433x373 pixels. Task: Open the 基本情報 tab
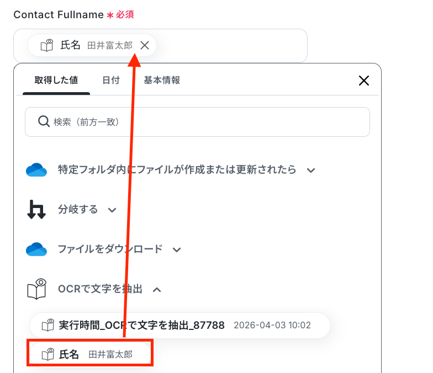click(x=162, y=81)
